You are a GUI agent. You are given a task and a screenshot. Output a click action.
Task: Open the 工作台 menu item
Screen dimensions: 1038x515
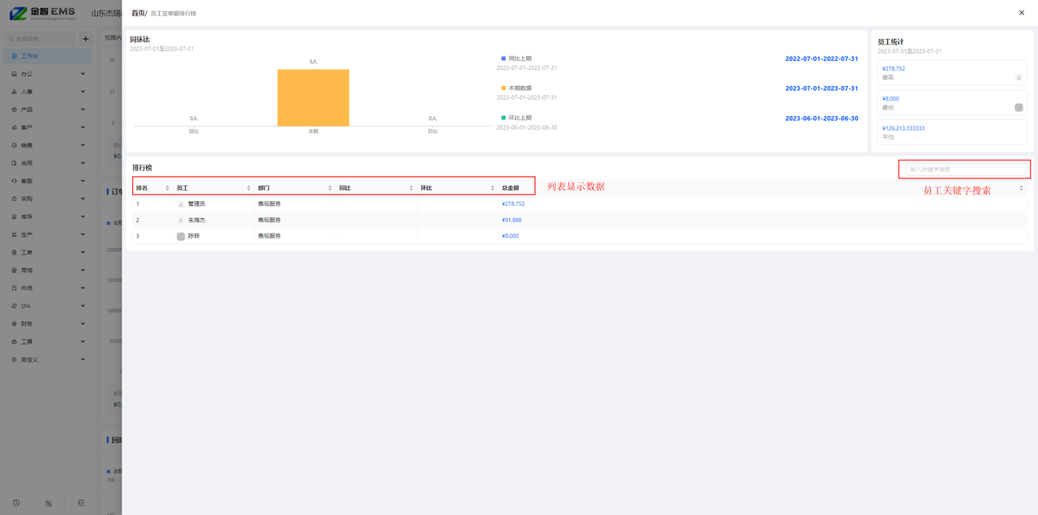[x=46, y=56]
